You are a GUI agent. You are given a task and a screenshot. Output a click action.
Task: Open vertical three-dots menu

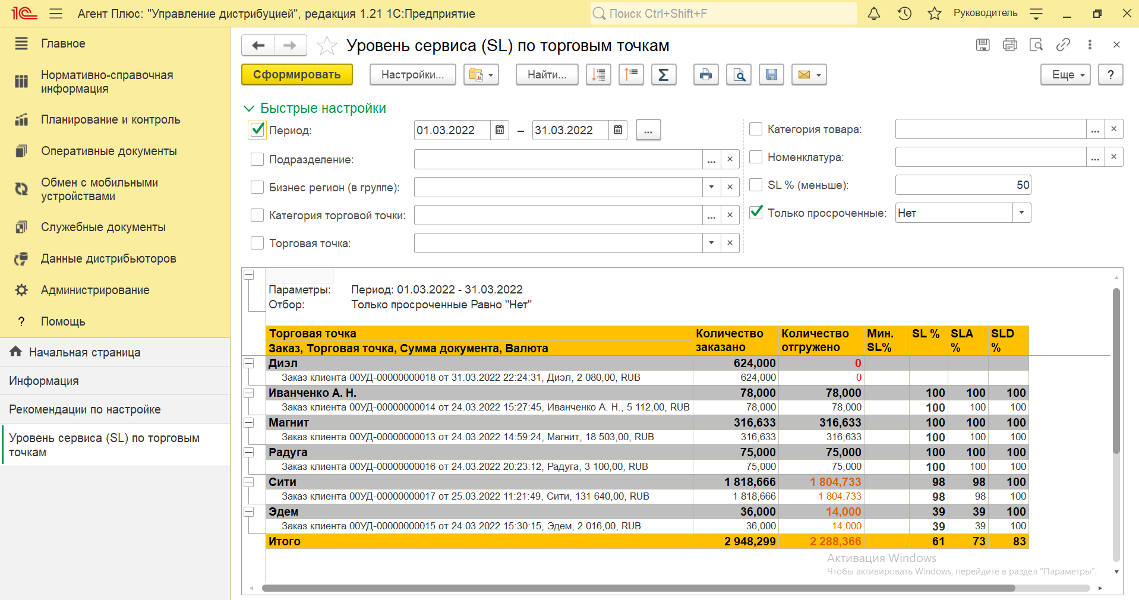click(1090, 45)
